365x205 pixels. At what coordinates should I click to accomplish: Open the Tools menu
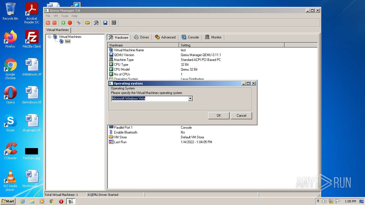pos(65,16)
